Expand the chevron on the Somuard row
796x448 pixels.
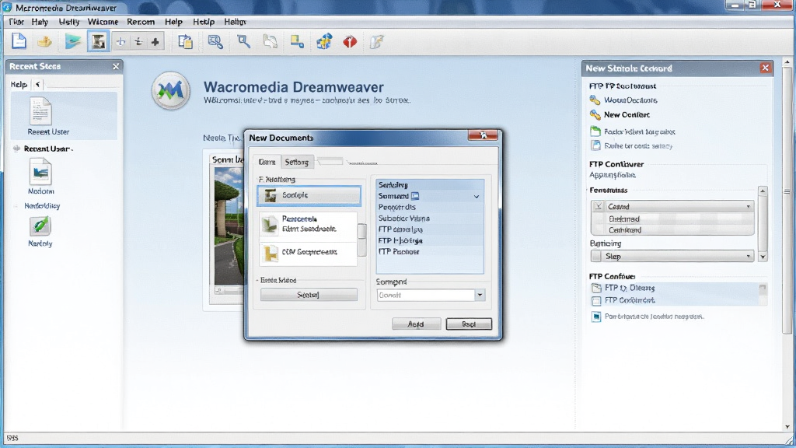(x=477, y=196)
